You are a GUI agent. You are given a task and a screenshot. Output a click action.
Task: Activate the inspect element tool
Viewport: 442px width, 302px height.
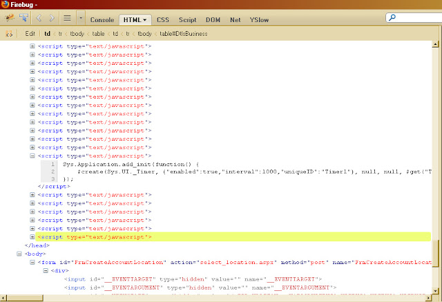pos(23,18)
